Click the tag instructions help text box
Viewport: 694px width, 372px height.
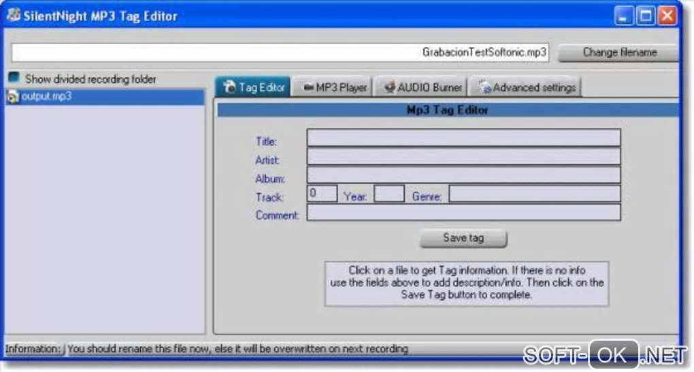(x=467, y=283)
